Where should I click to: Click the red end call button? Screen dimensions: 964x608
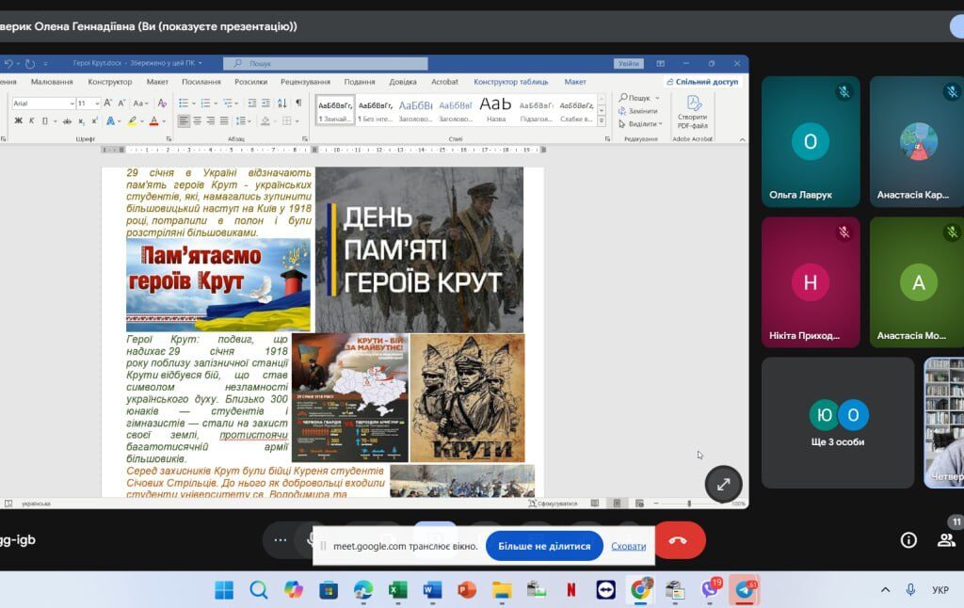tap(678, 540)
